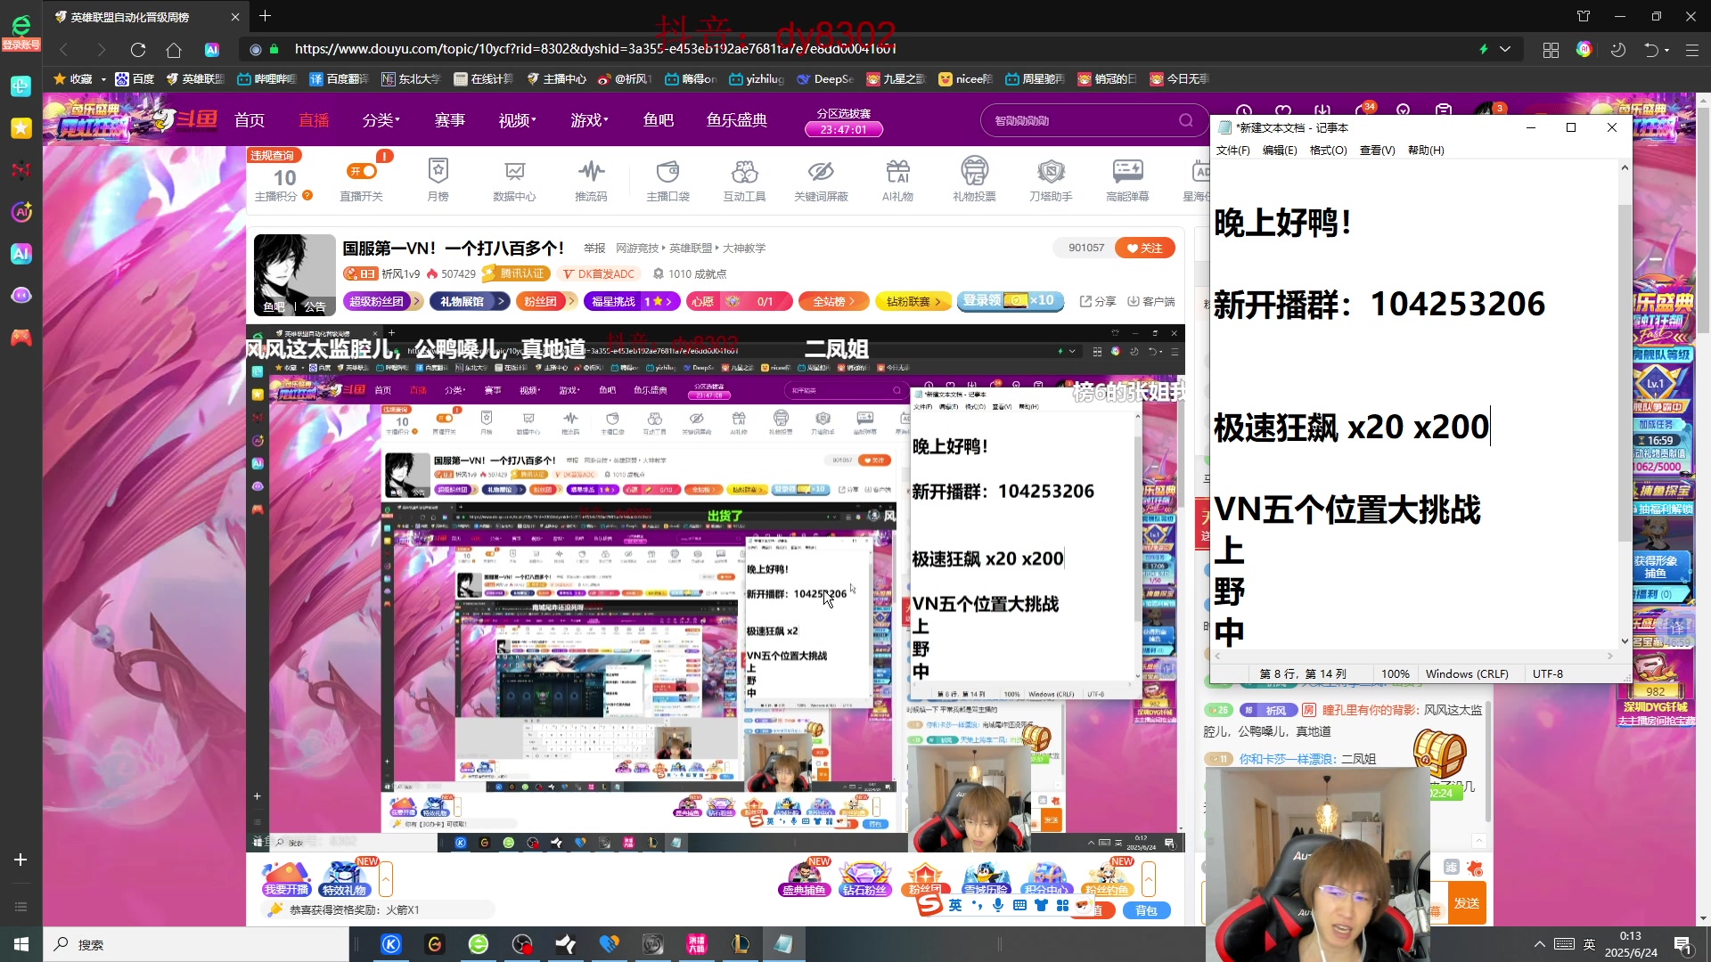Show hidden system tray icons
The height and width of the screenshot is (962, 1711).
coord(1539,944)
